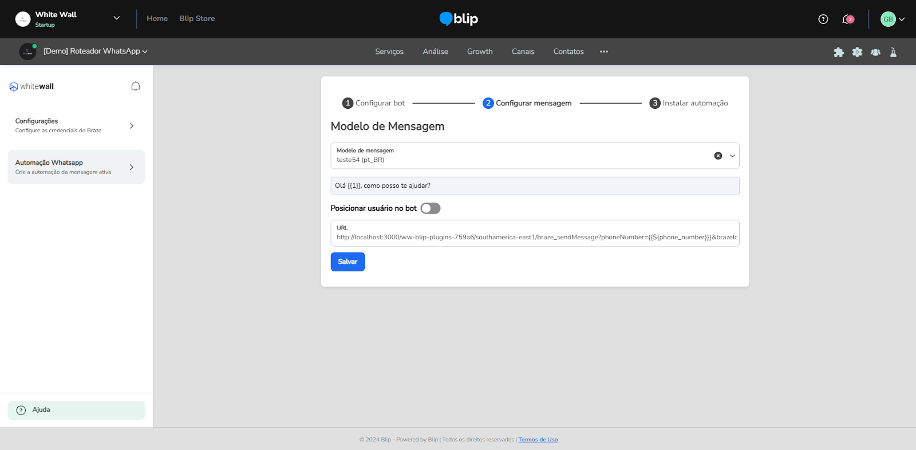Viewport: 916px width, 450px height.
Task: Click the Posicionar usuário no bot label
Action: [373, 208]
